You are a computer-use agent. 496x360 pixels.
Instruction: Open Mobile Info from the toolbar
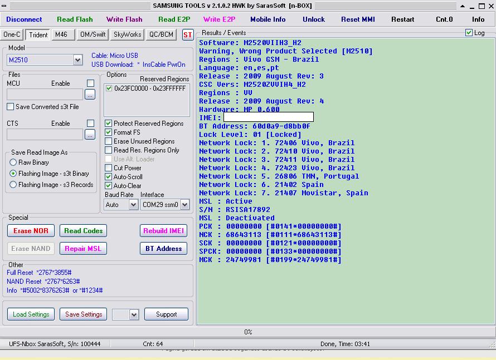point(268,19)
